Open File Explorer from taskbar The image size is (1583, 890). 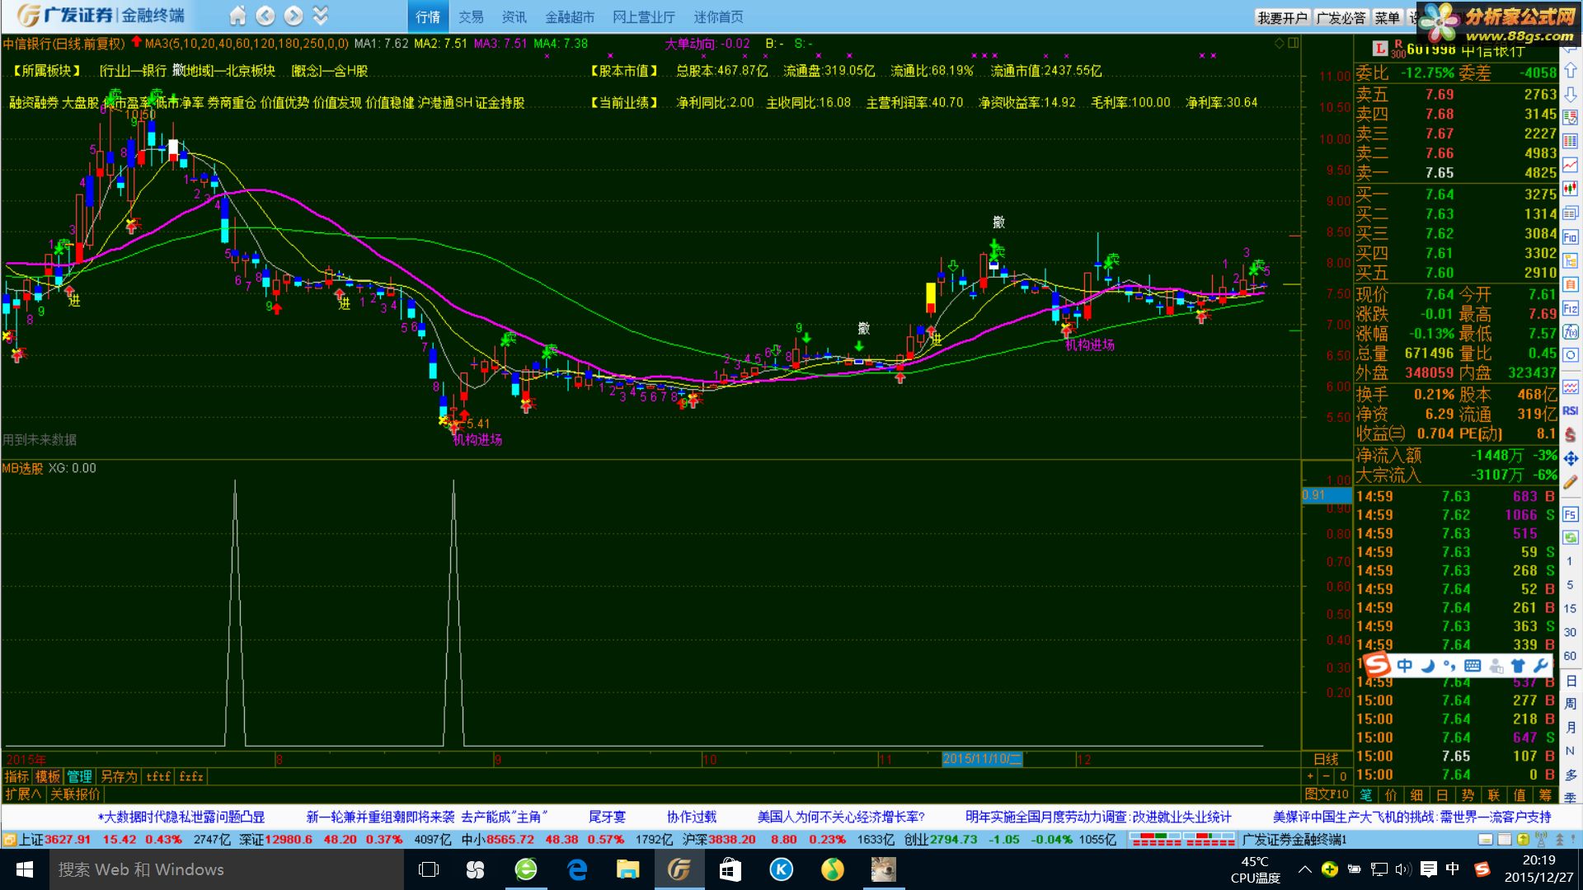coord(628,869)
